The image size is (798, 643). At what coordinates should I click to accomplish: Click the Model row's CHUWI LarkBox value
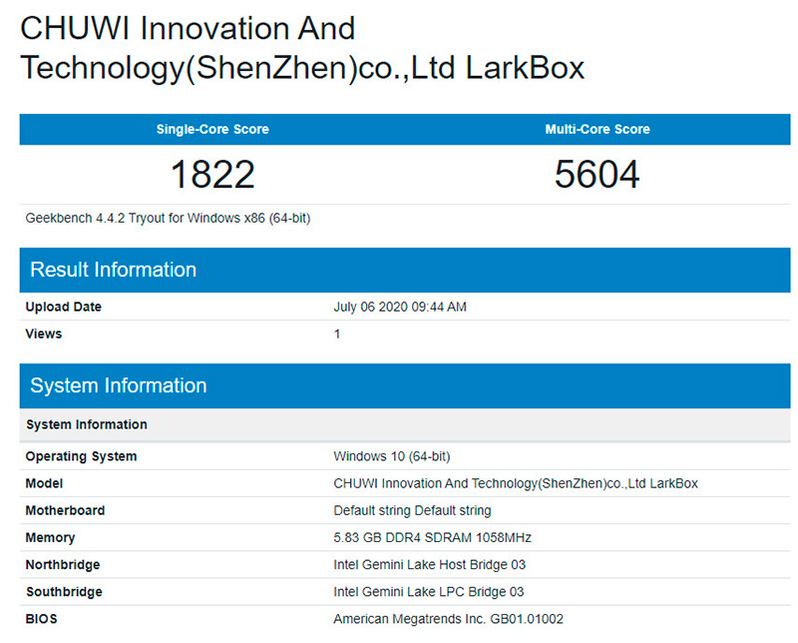(515, 483)
